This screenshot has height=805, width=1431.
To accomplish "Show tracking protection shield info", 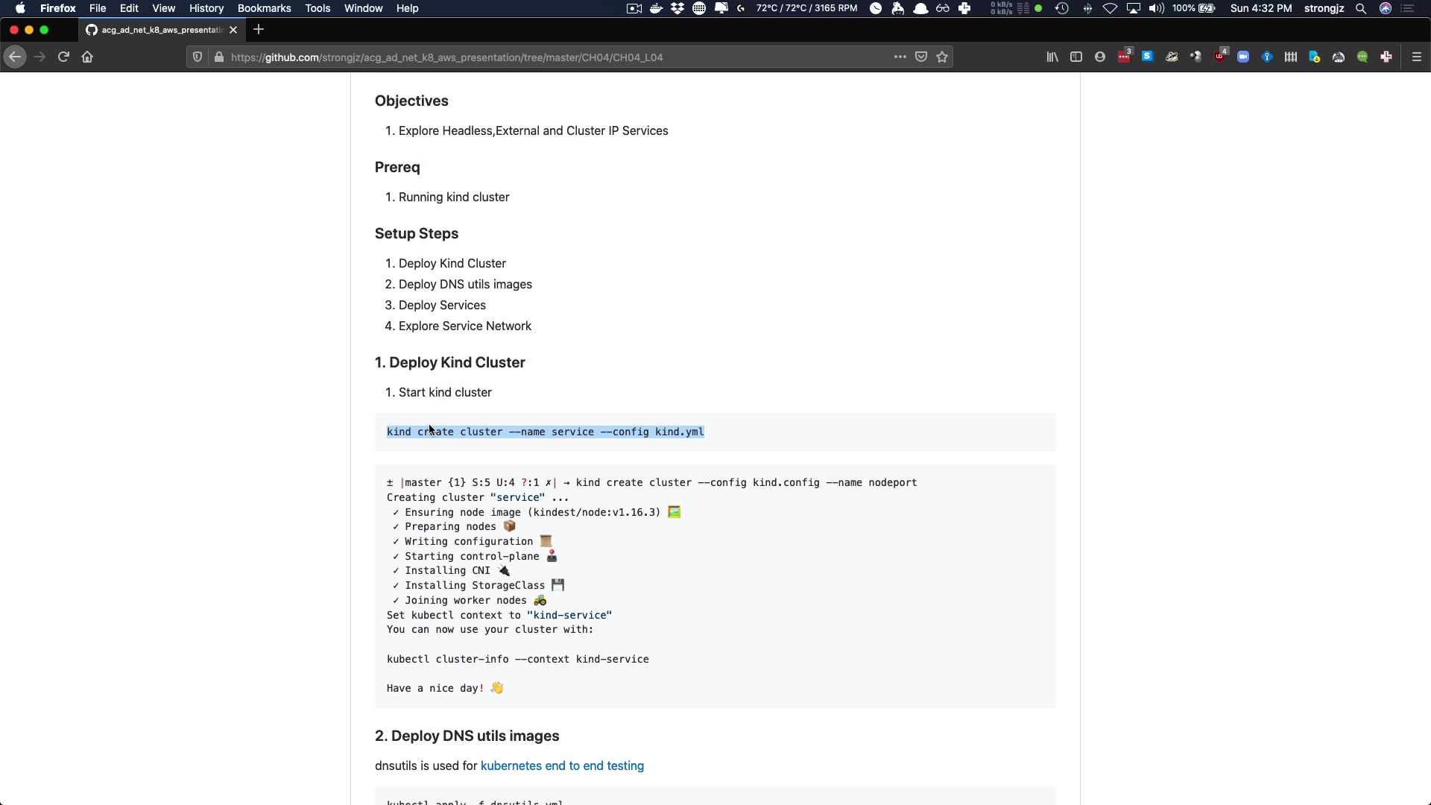I will (x=198, y=57).
